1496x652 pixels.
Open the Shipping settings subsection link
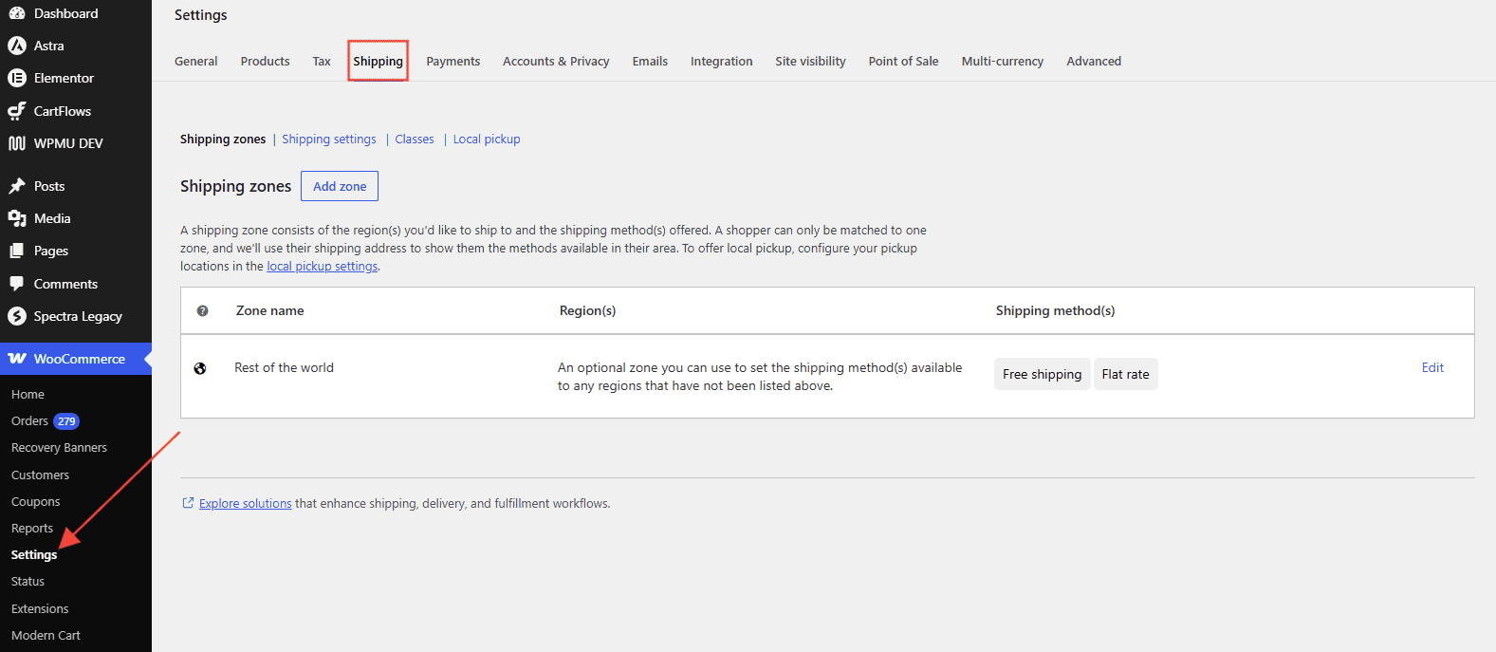[x=329, y=139]
